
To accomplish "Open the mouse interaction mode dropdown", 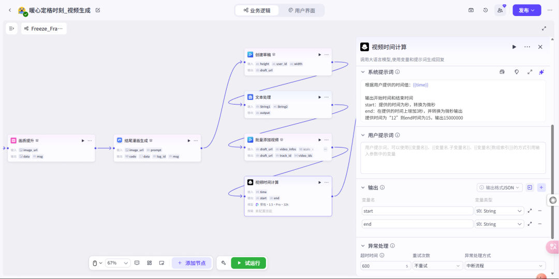I will coord(97,263).
